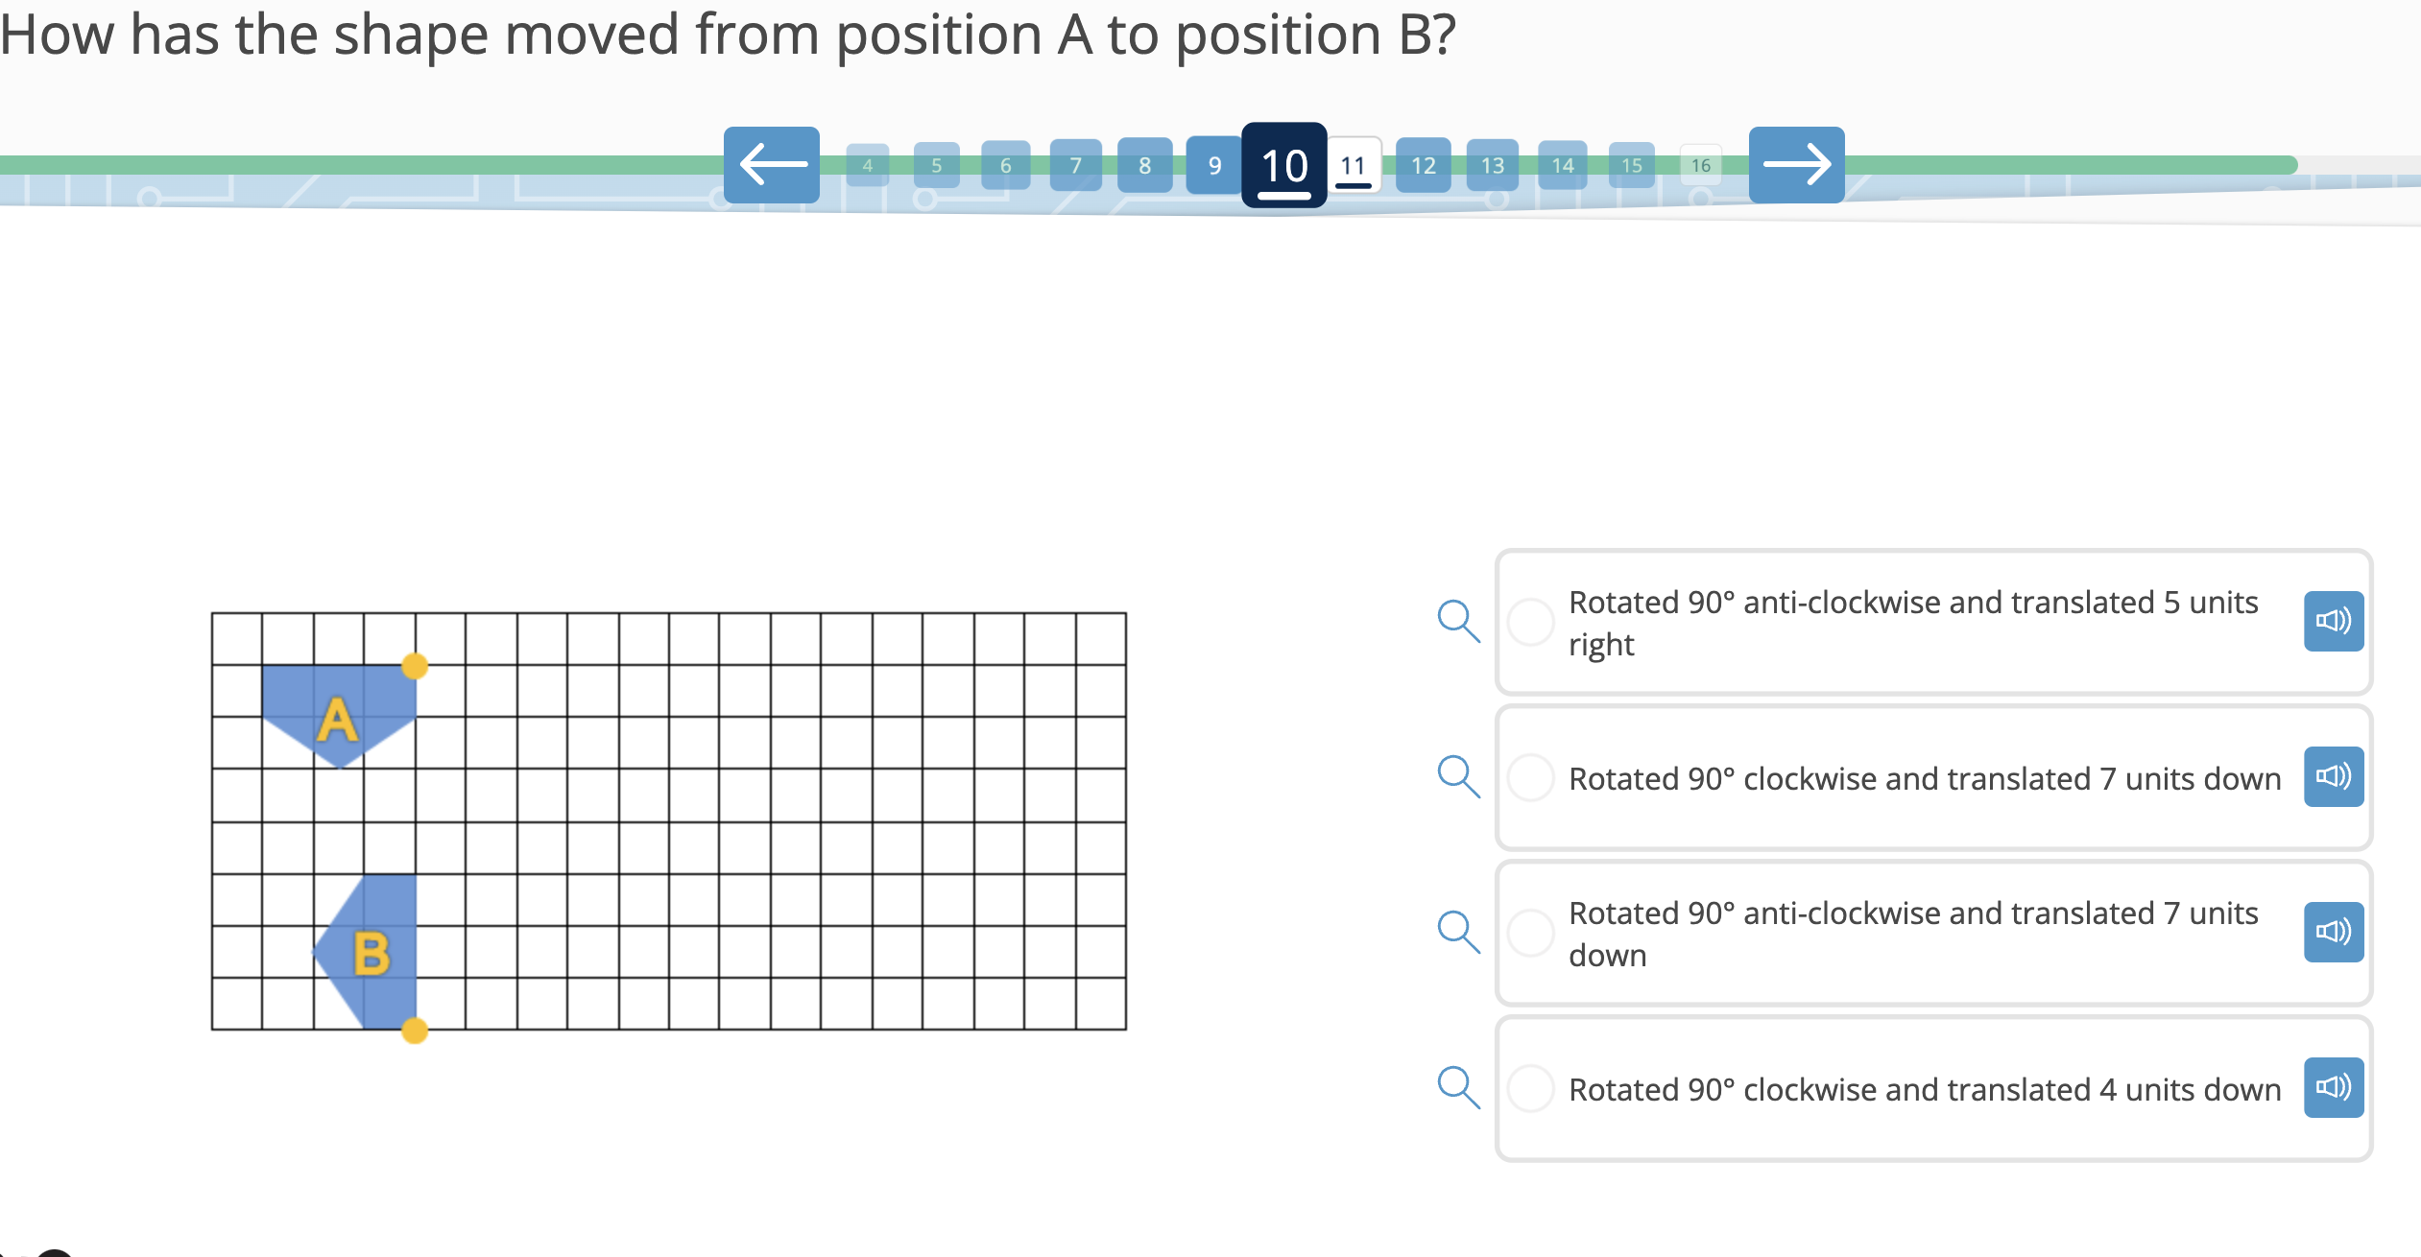Play audio for the '5 units right' answer option
Screen dimensions: 2421x1257
coord(2333,622)
